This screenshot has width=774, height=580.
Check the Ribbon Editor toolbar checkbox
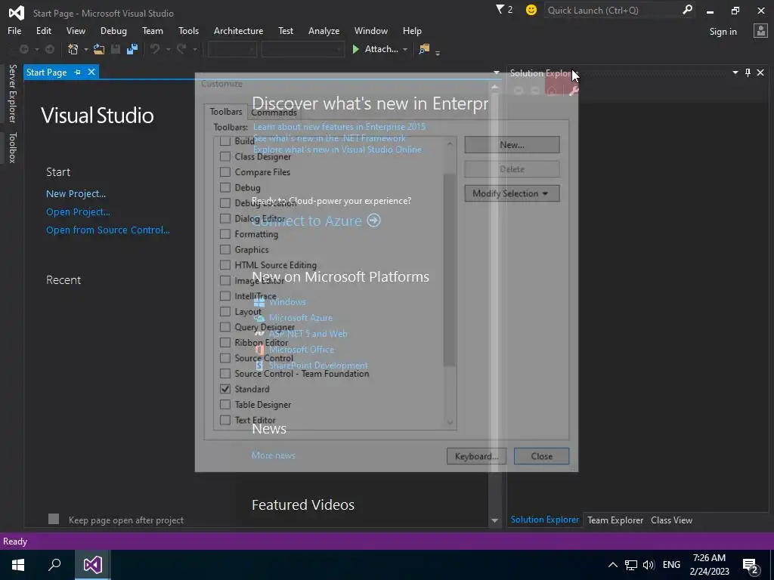tap(225, 342)
